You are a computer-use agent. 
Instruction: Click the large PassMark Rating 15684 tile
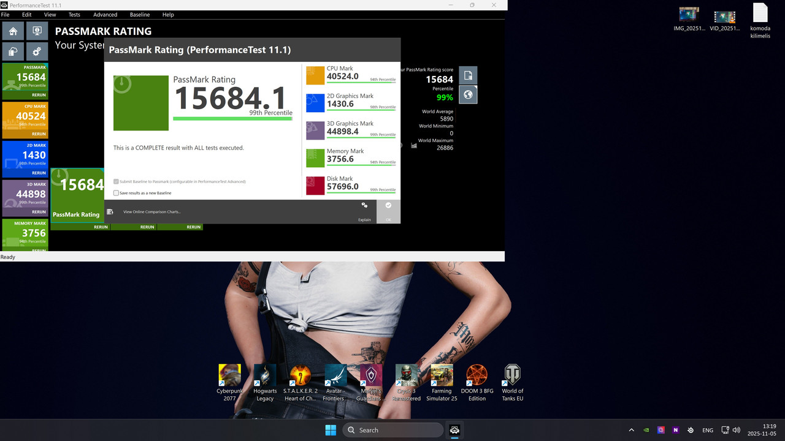[77, 195]
